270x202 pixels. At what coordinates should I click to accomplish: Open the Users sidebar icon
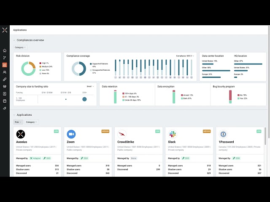pos(5,72)
